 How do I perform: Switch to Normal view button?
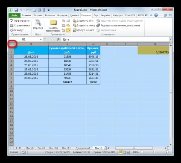tap(121, 152)
